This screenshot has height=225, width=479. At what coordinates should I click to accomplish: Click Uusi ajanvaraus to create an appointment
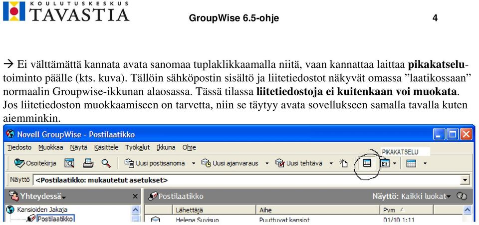(x=230, y=163)
